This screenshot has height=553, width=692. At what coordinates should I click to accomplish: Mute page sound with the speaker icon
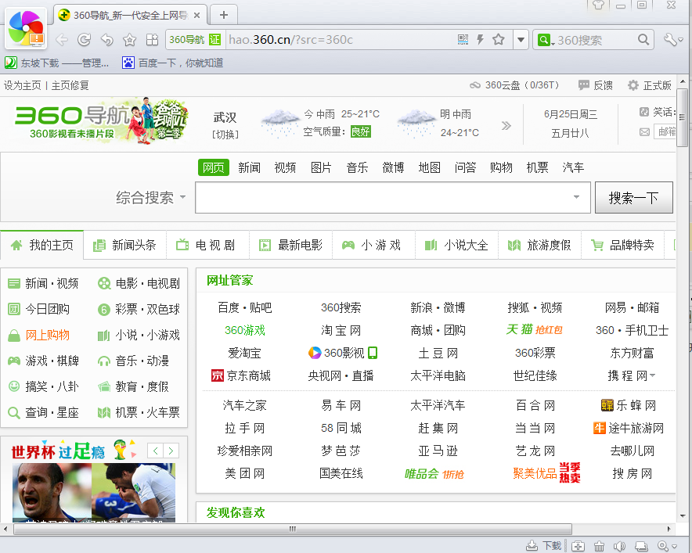619,546
